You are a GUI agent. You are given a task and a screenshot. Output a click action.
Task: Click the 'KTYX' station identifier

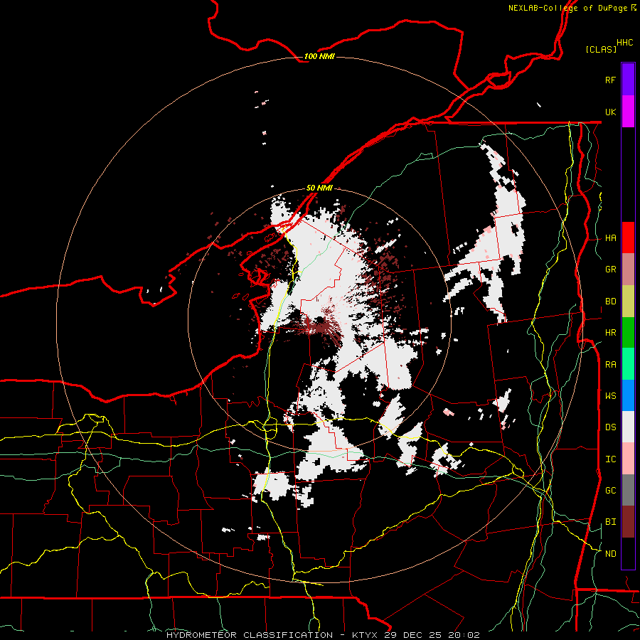point(366,635)
